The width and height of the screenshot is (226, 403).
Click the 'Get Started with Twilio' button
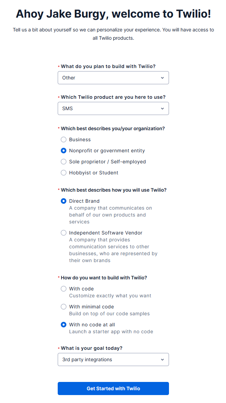pos(113,388)
